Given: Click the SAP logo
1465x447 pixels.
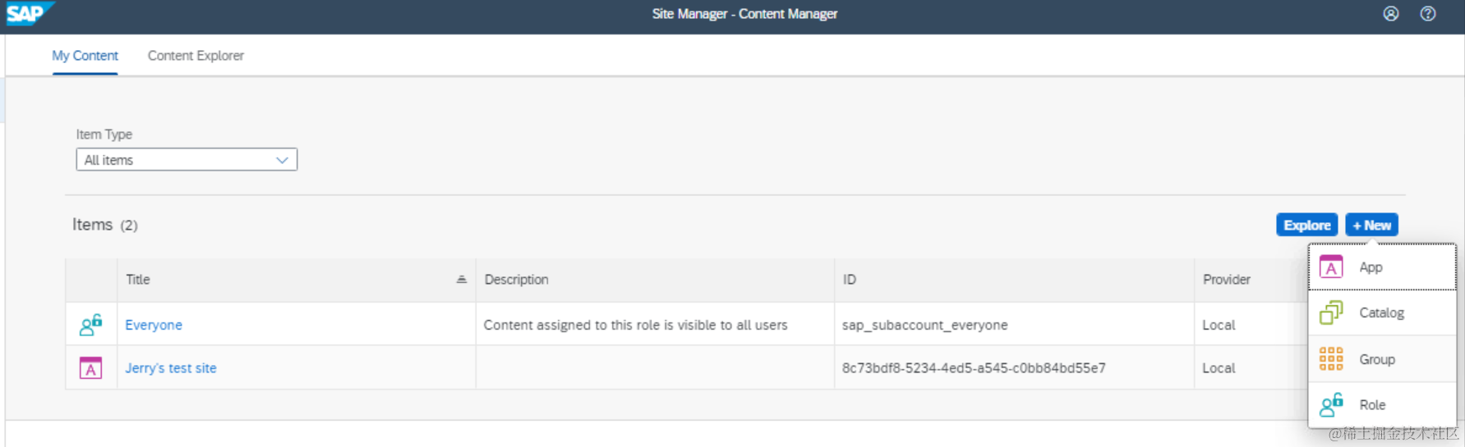Looking at the screenshot, I should point(30,13).
